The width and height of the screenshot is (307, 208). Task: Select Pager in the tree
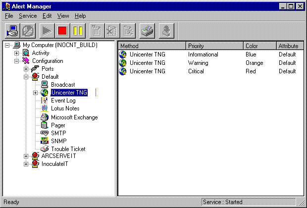pos(58,125)
